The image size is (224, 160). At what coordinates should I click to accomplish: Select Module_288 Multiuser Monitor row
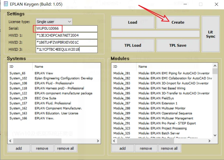pos(162,108)
